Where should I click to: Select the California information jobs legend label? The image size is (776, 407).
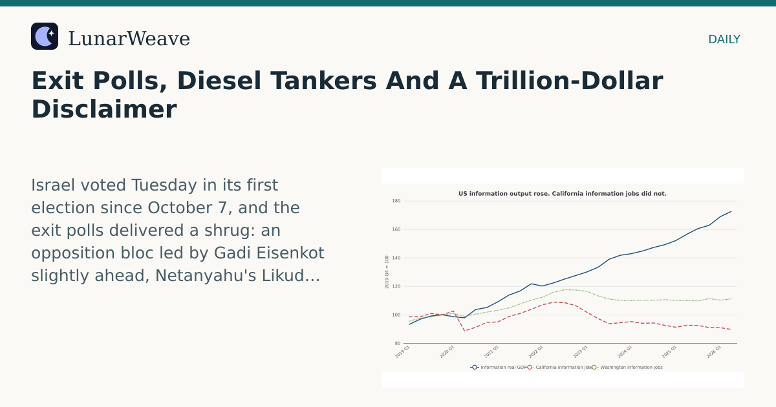pos(563,367)
